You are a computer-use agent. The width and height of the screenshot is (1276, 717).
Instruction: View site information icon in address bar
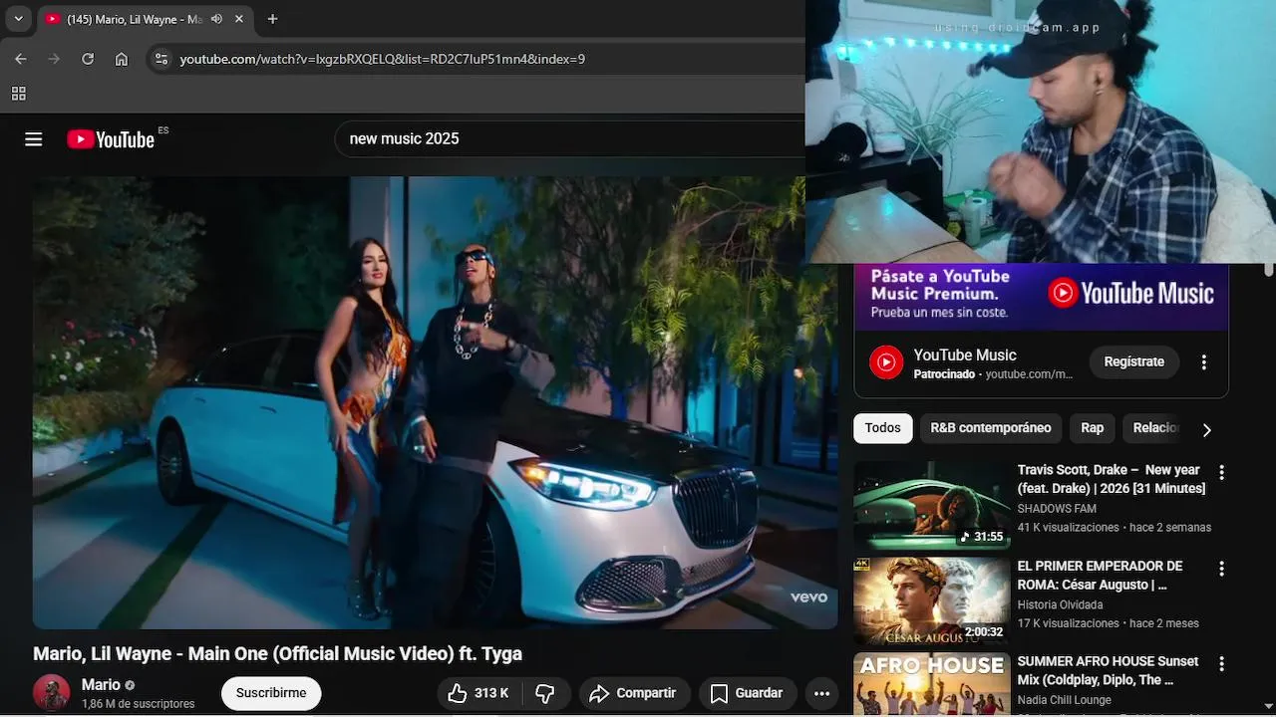(161, 59)
